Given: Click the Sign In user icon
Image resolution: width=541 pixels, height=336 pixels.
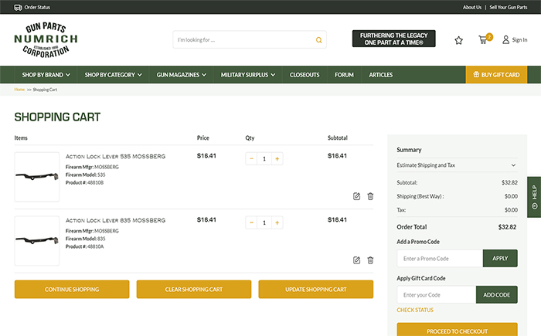Looking at the screenshot, I should coord(505,39).
